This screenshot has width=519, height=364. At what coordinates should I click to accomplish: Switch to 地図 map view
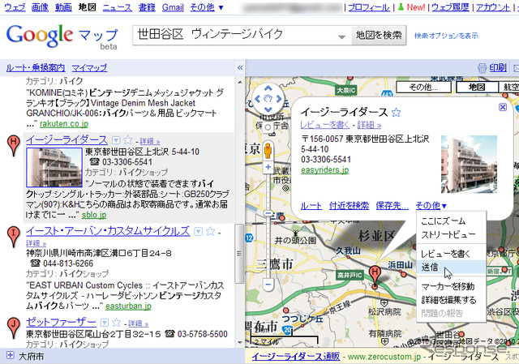point(477,87)
